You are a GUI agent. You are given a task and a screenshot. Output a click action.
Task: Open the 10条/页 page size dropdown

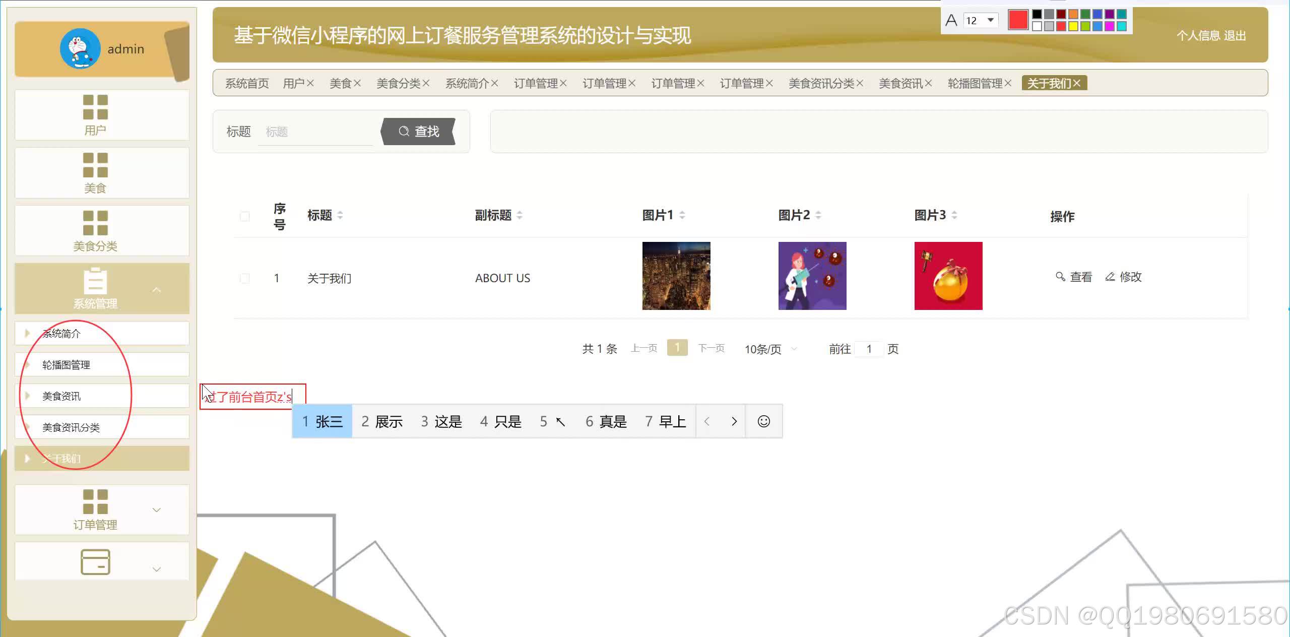(770, 349)
